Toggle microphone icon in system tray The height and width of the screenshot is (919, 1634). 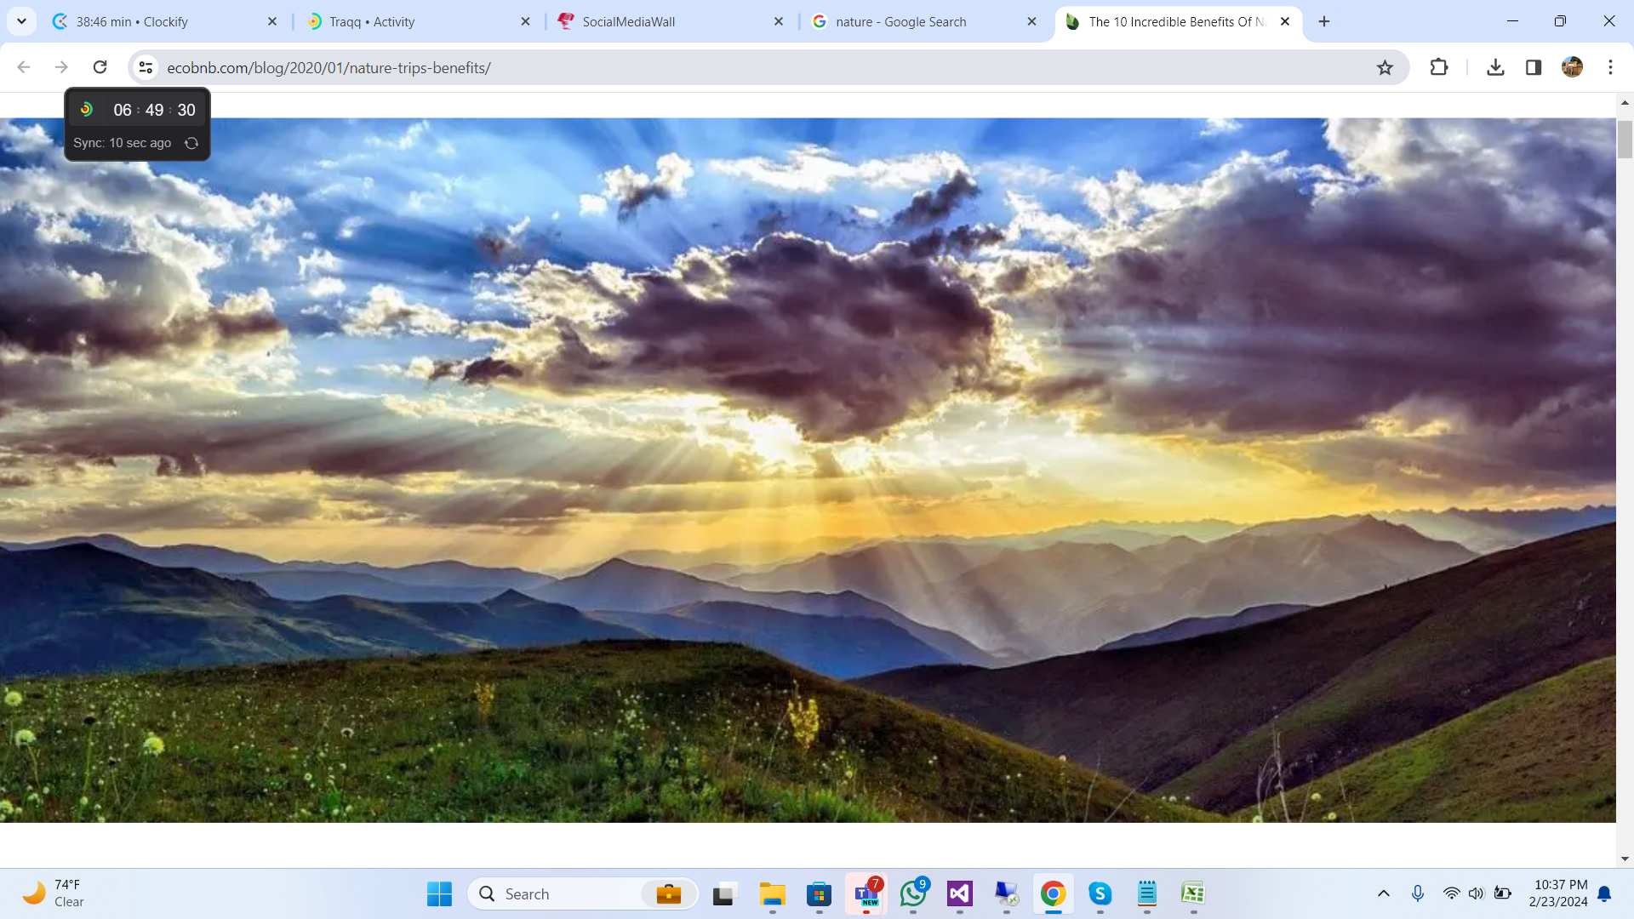(x=1417, y=893)
